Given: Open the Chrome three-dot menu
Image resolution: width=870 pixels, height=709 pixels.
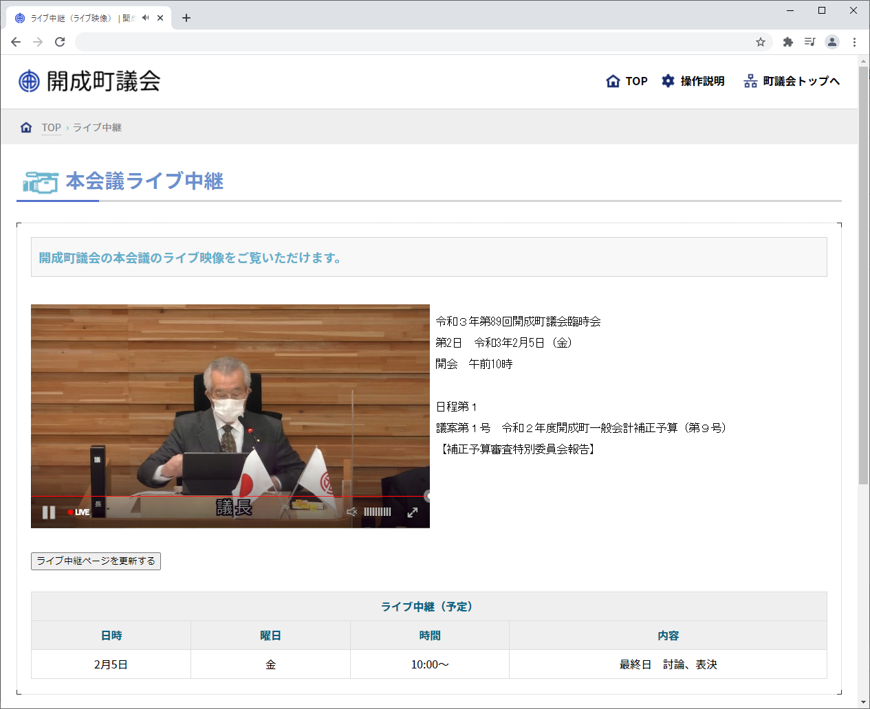Looking at the screenshot, I should point(854,42).
